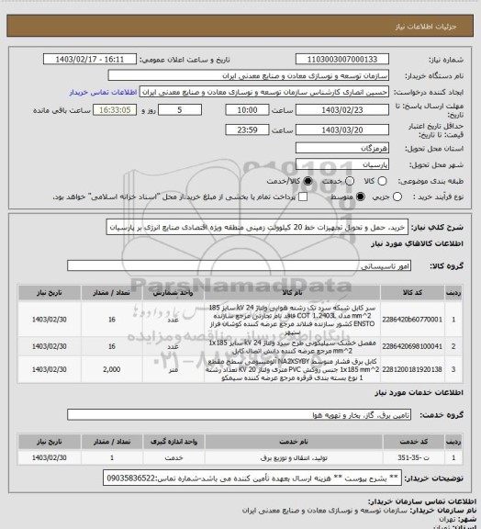The width and height of the screenshot is (481, 529).
Task: Click the نام کالا column header
Action: pyautogui.click(x=292, y=292)
